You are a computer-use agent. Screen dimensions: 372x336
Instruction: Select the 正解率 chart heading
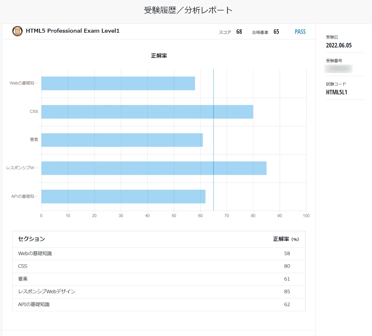click(159, 56)
